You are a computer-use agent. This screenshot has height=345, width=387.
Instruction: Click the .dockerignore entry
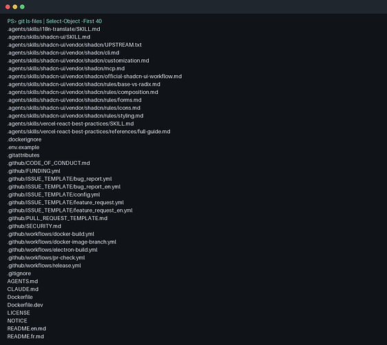24,139
